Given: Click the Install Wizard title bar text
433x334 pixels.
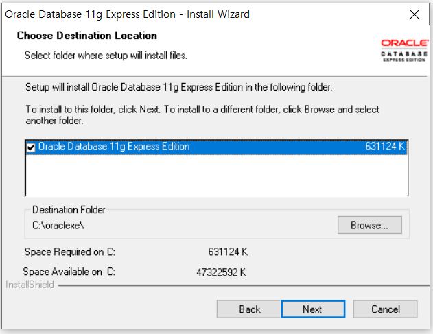Looking at the screenshot, I should 128,14.
